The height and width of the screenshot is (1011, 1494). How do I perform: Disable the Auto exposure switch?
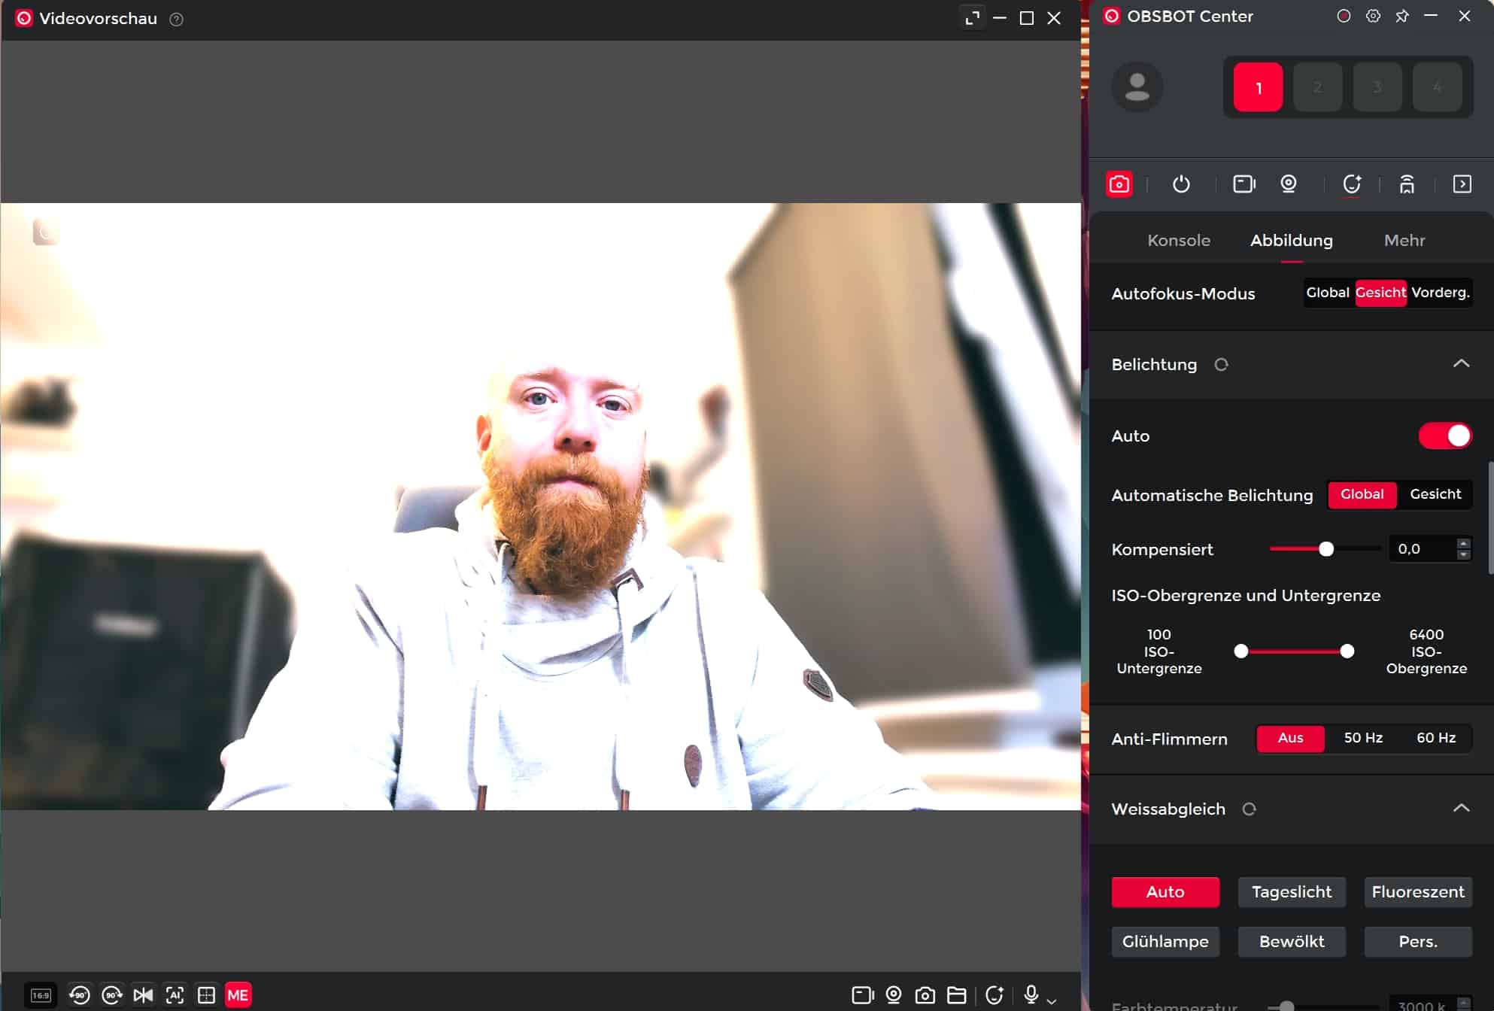pyautogui.click(x=1444, y=436)
